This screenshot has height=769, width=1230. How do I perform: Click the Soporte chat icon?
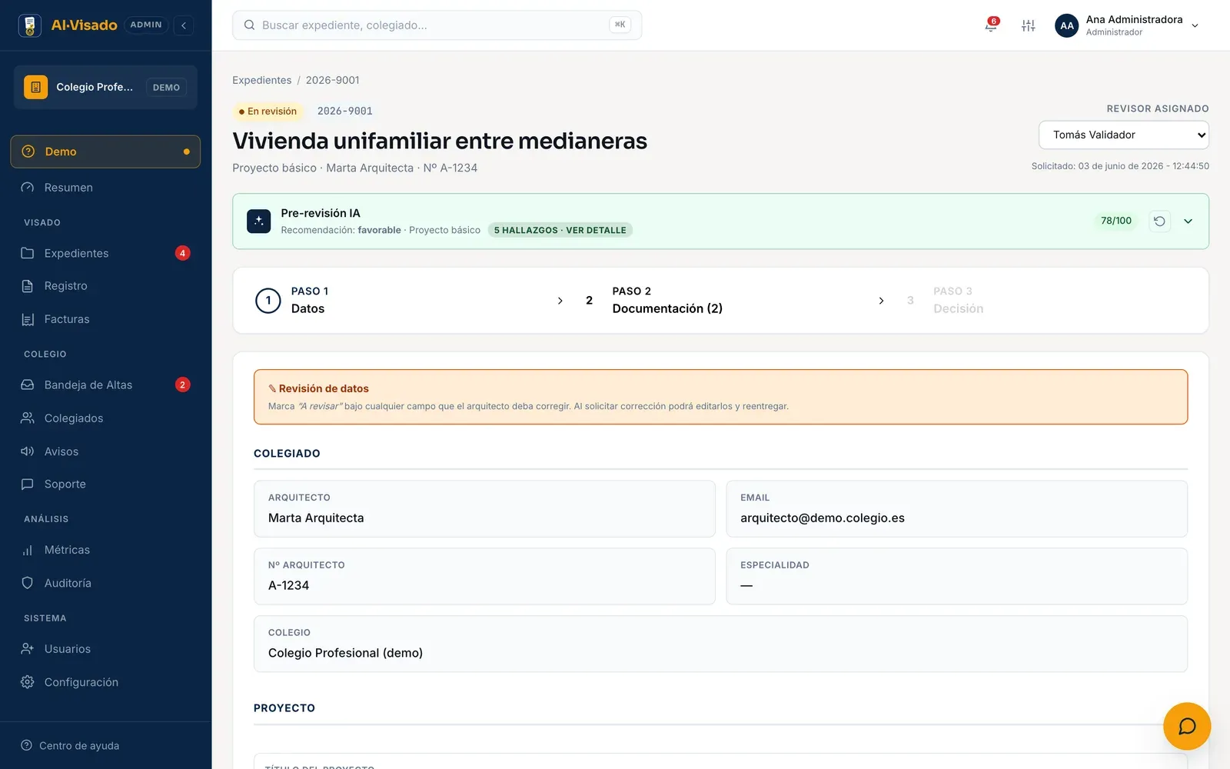pos(28,484)
